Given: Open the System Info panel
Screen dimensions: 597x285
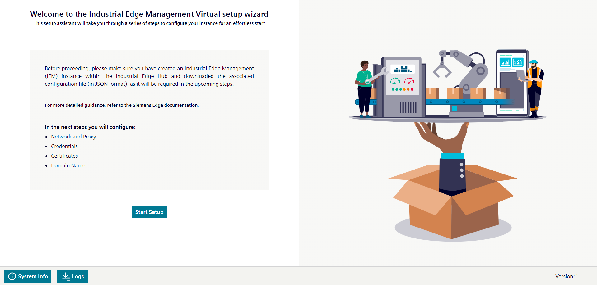Looking at the screenshot, I should (x=27, y=276).
